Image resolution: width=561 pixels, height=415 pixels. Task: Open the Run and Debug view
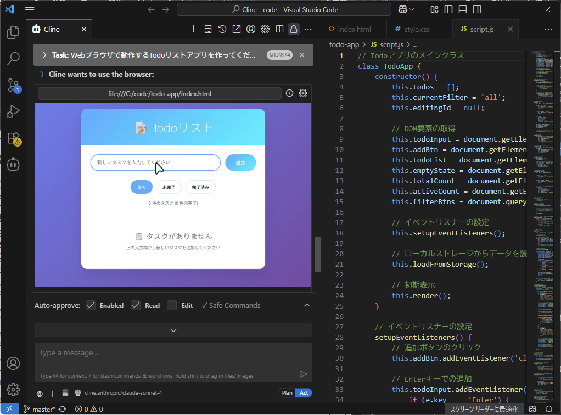pyautogui.click(x=13, y=111)
